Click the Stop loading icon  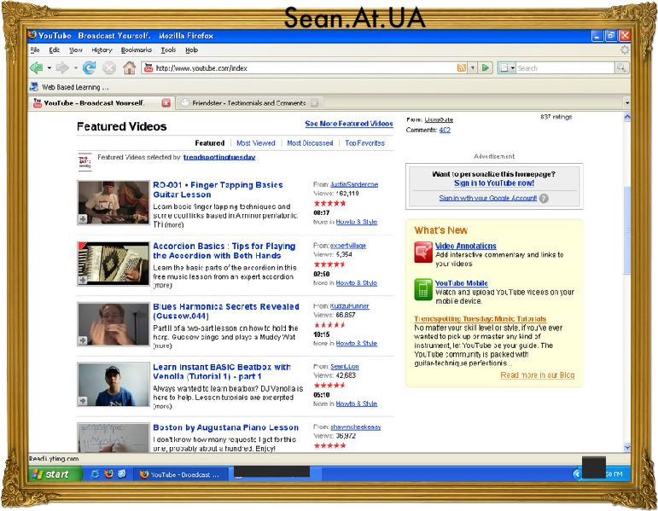[x=108, y=67]
